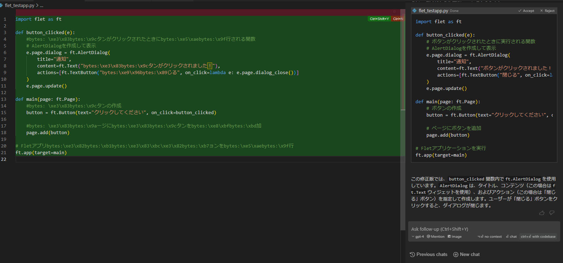Accept the proposed flet_testapp.py changes
This screenshot has width=563, height=263.
526,11
